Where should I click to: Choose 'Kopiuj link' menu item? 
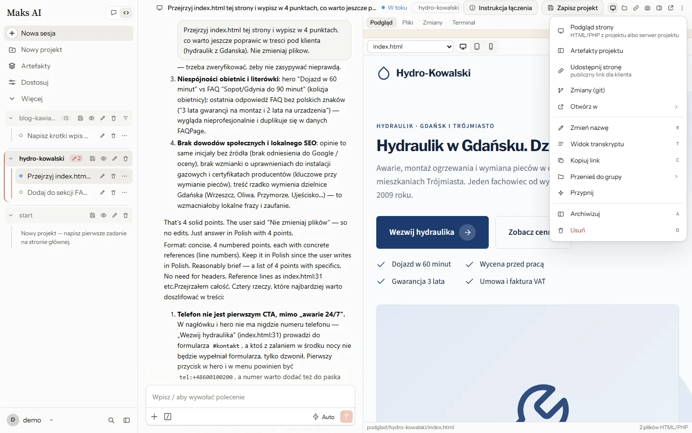point(618,161)
